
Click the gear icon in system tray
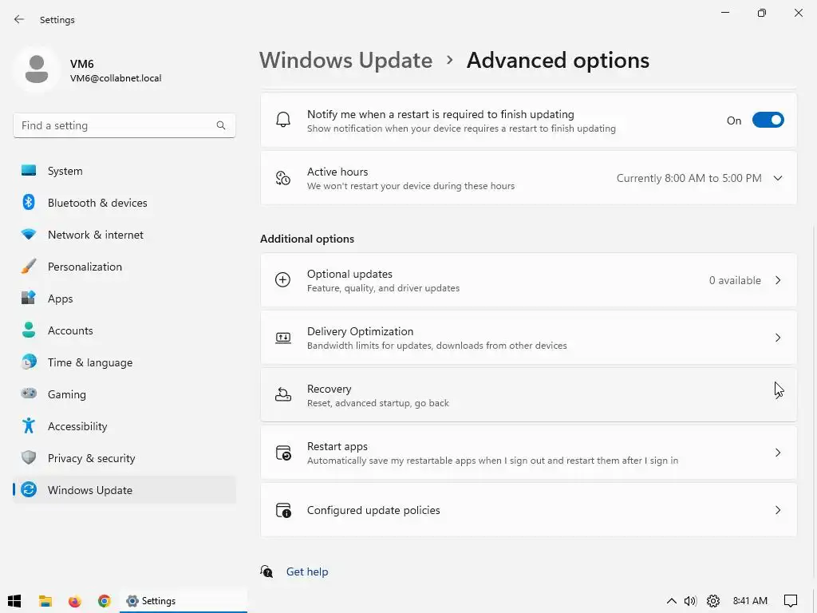pyautogui.click(x=713, y=601)
